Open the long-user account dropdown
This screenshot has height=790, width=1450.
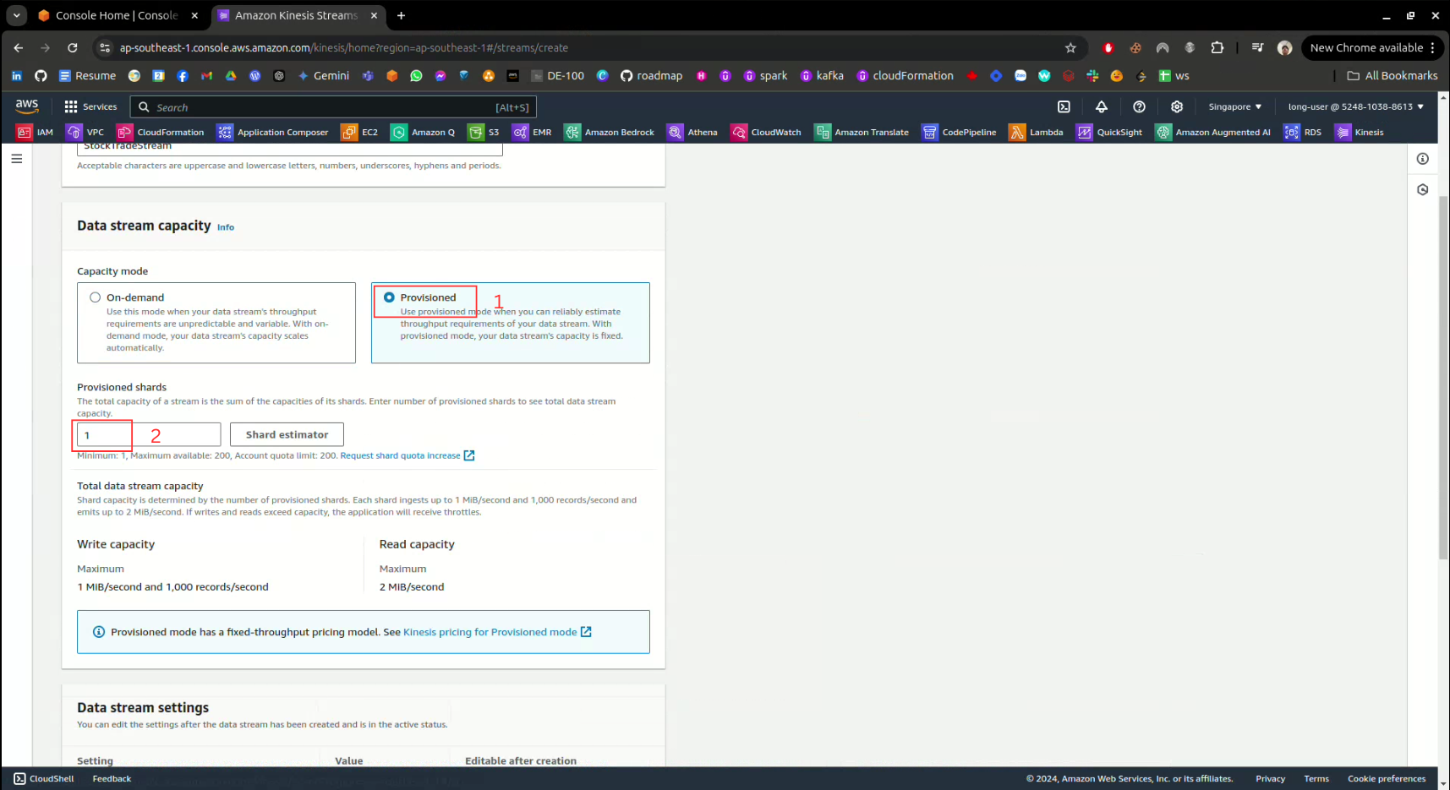1355,107
